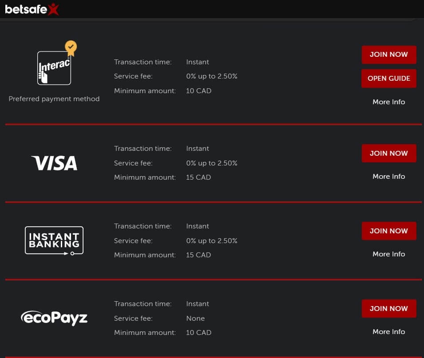Show more info for VISA
This screenshot has width=424, height=358.
point(389,177)
